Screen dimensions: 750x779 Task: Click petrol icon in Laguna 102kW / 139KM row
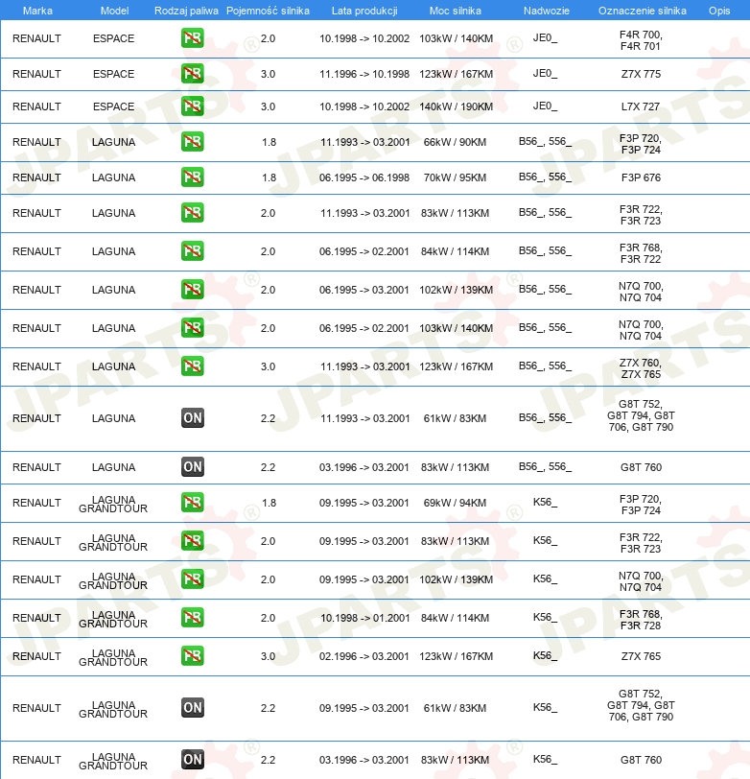[x=193, y=289]
